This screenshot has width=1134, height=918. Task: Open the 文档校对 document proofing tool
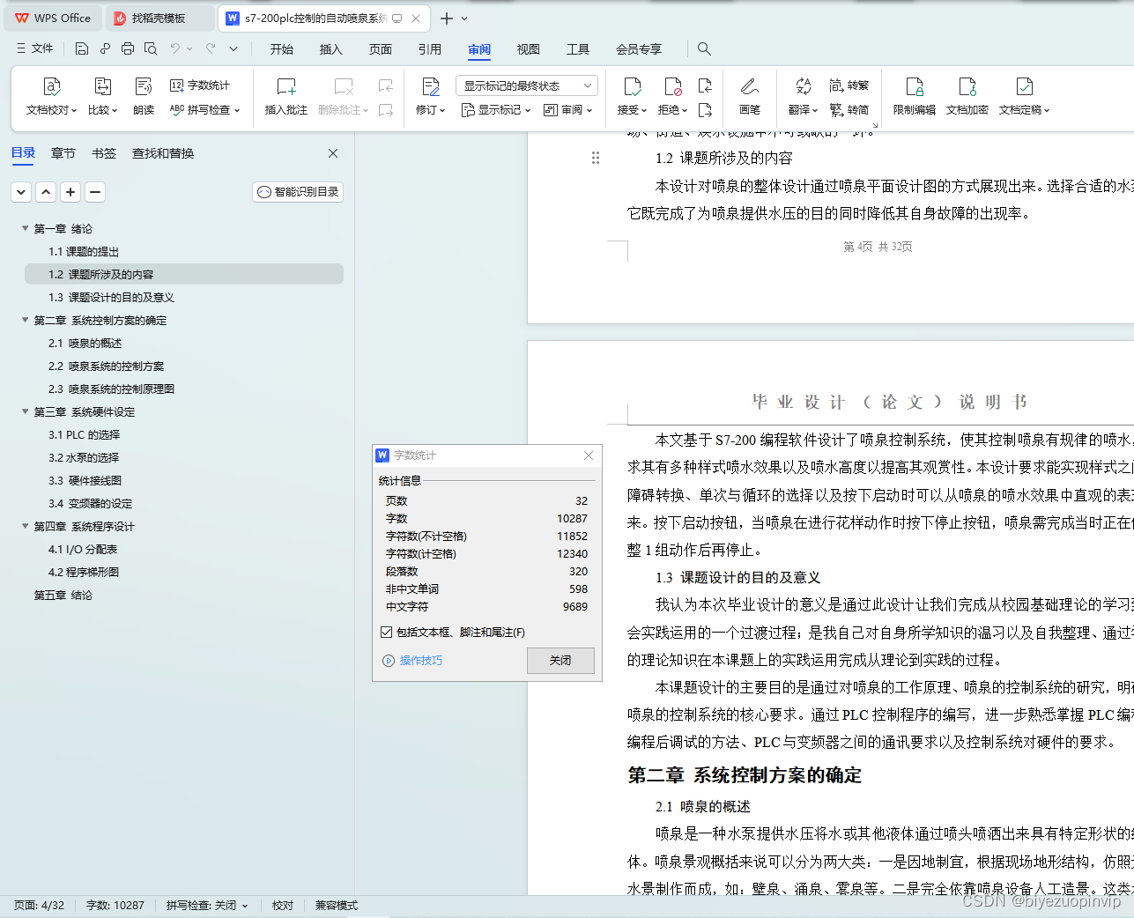click(x=51, y=97)
